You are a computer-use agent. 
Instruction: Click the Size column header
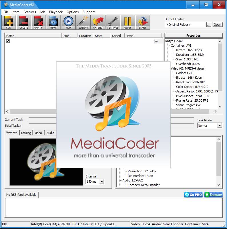pyautogui.click(x=69, y=36)
